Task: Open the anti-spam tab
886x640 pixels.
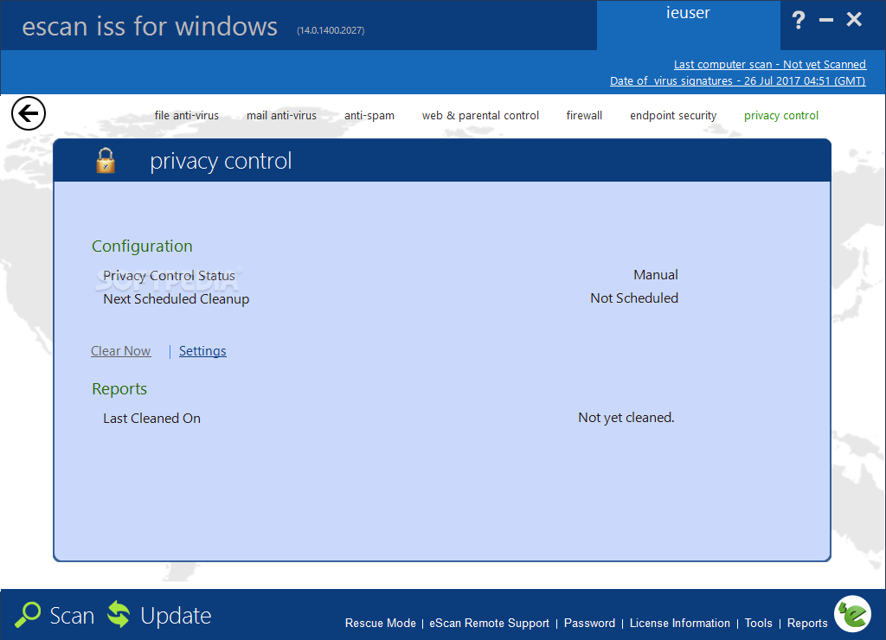Action: point(369,116)
